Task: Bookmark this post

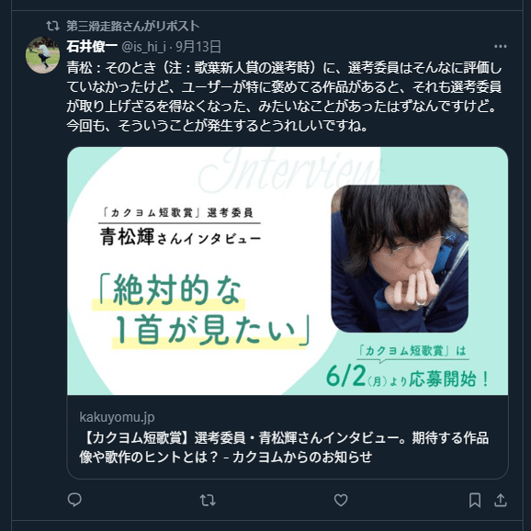Action: [475, 500]
